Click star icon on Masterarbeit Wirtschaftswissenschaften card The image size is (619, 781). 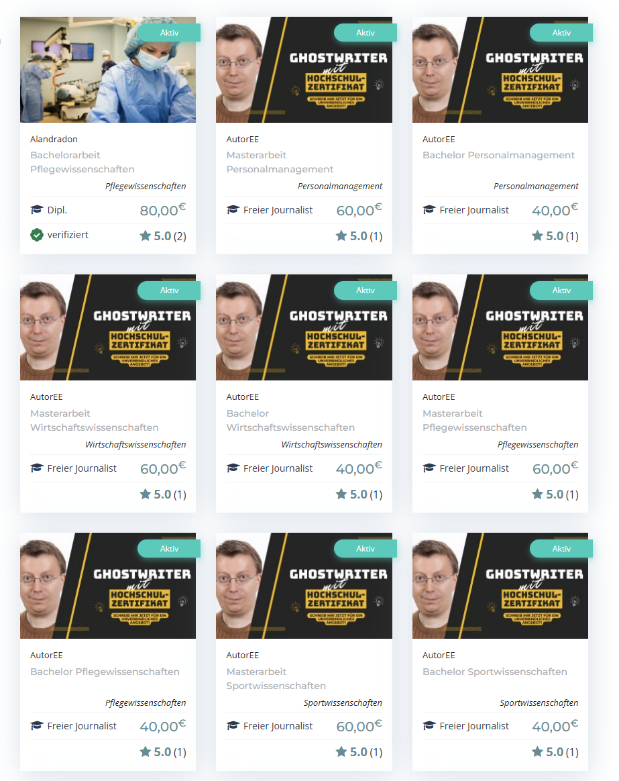point(145,494)
